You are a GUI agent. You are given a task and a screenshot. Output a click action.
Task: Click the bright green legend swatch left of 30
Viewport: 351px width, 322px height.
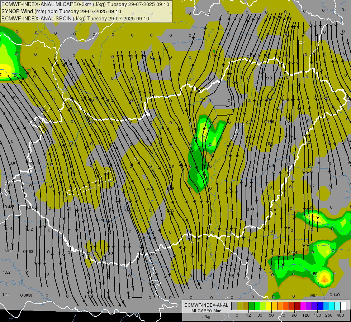(x=257, y=306)
